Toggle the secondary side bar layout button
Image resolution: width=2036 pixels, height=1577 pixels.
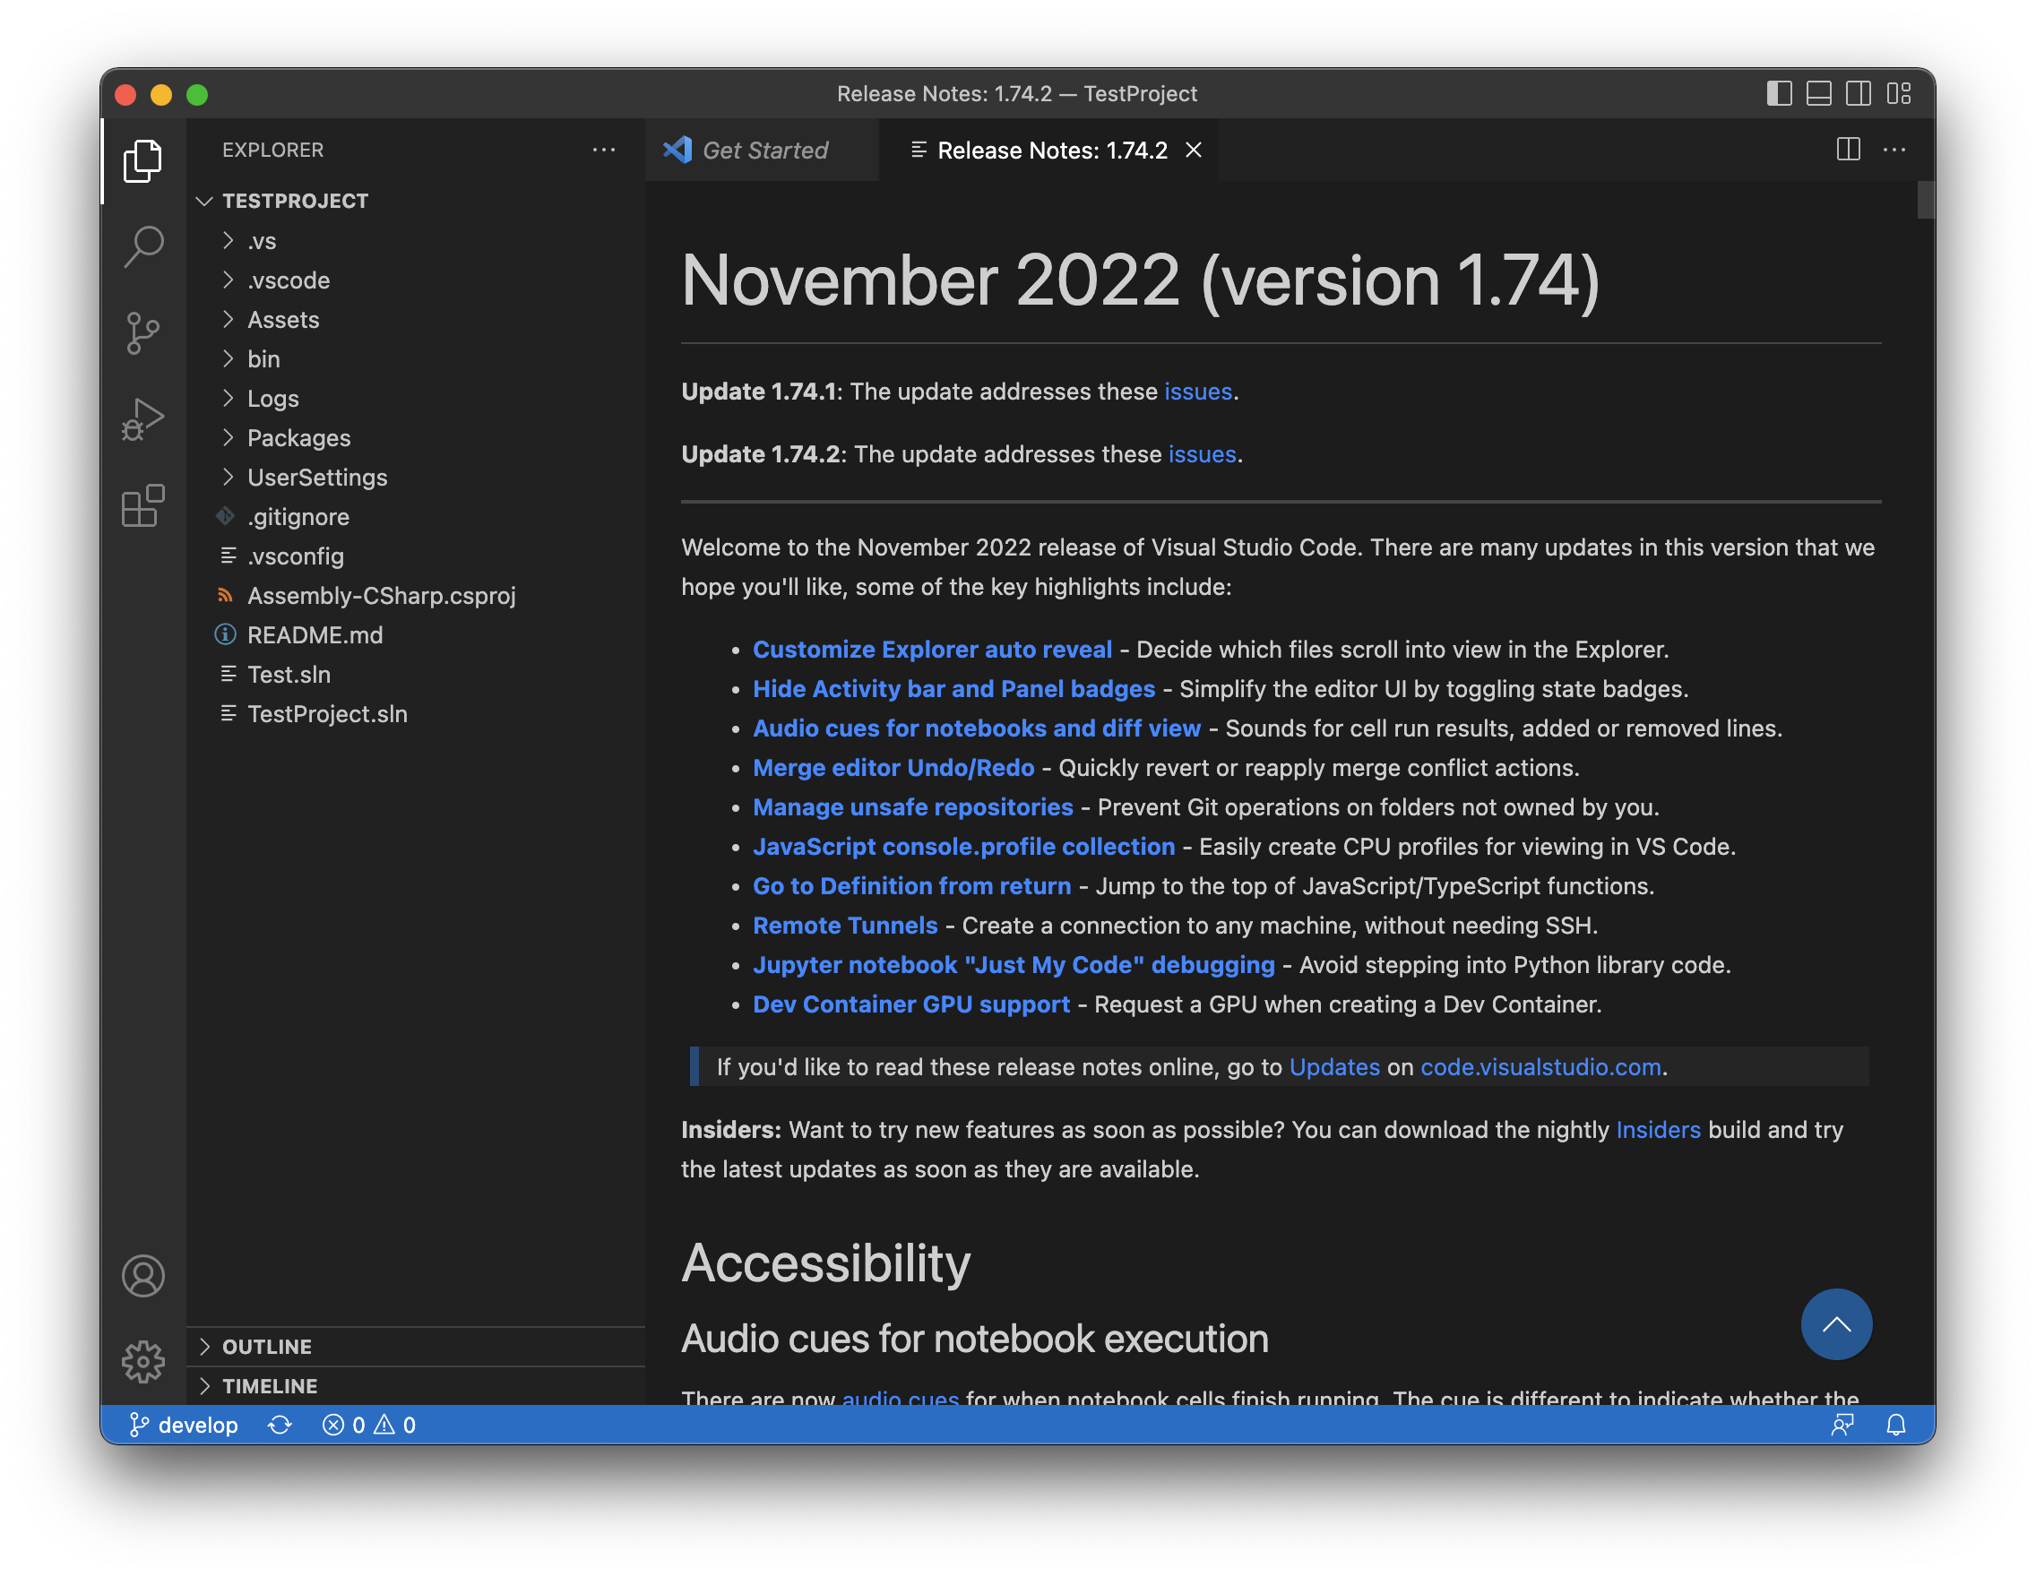click(x=1858, y=94)
